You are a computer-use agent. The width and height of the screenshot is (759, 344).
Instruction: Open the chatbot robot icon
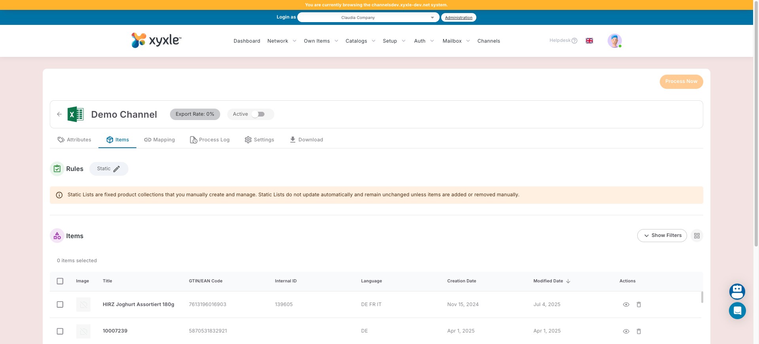click(x=737, y=291)
